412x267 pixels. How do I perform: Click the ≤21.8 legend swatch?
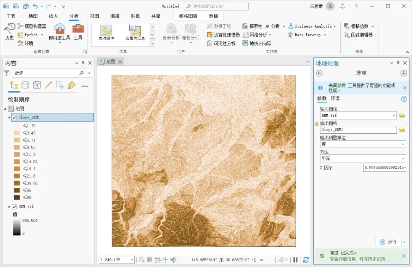click(x=17, y=176)
